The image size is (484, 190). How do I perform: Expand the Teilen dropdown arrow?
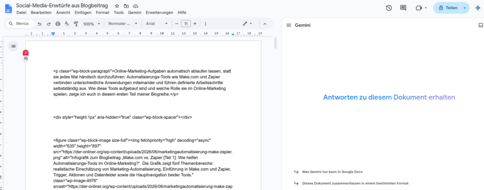pos(465,8)
